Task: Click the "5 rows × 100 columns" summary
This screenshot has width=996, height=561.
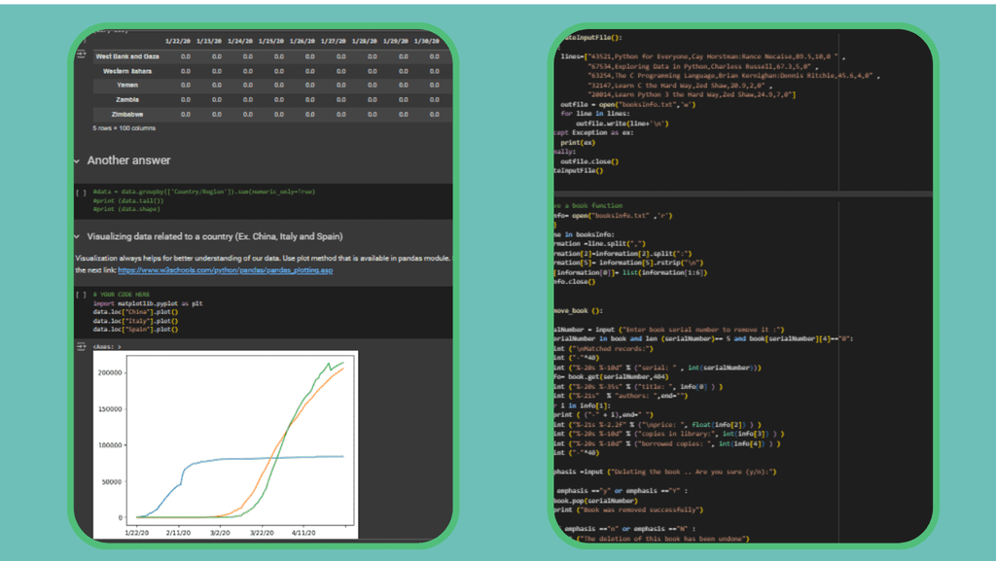Action: tap(124, 128)
